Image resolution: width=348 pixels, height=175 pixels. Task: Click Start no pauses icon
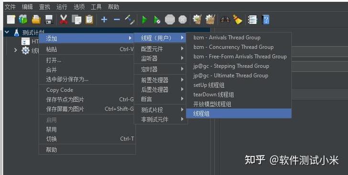(157, 20)
